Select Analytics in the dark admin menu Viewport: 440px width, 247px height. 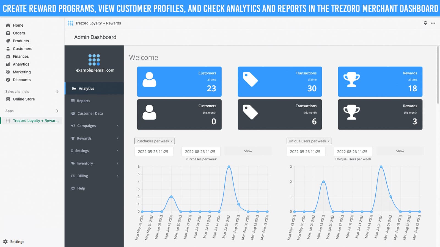[x=94, y=88]
